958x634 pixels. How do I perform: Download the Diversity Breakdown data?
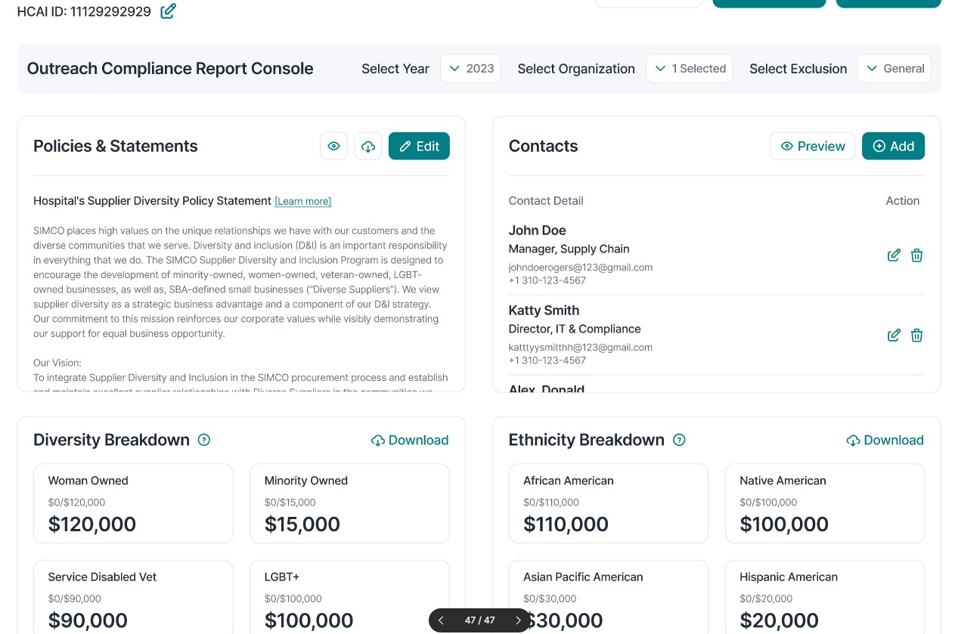[409, 440]
